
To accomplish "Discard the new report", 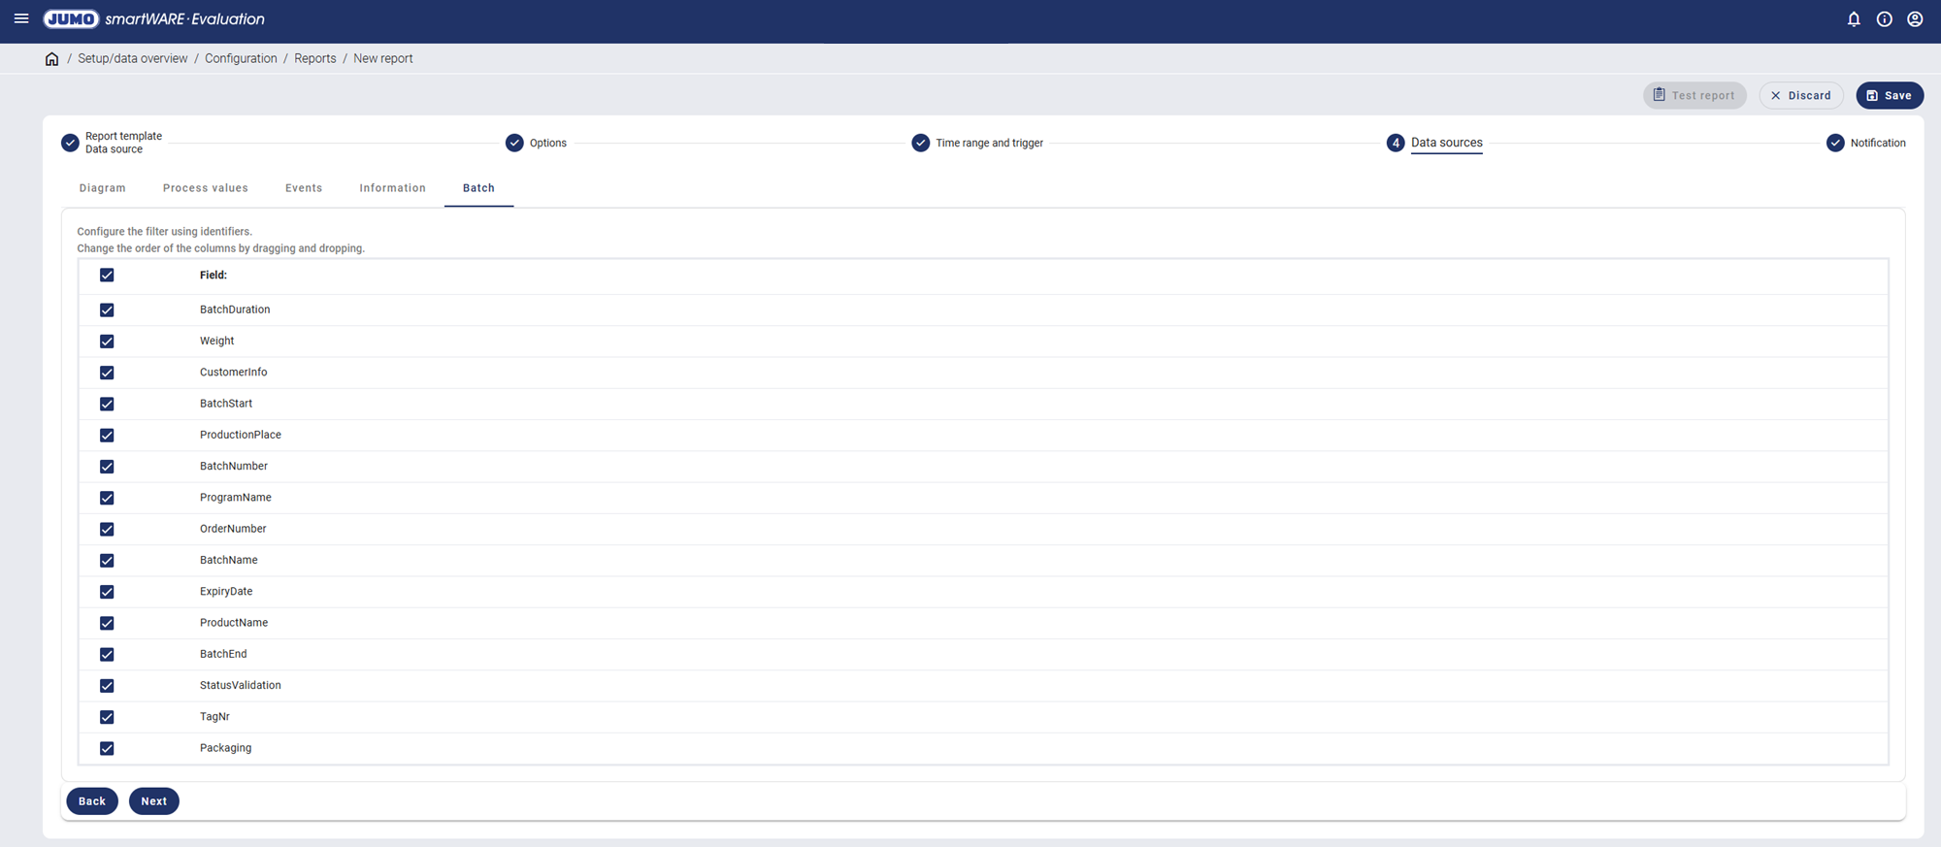I will pyautogui.click(x=1800, y=95).
